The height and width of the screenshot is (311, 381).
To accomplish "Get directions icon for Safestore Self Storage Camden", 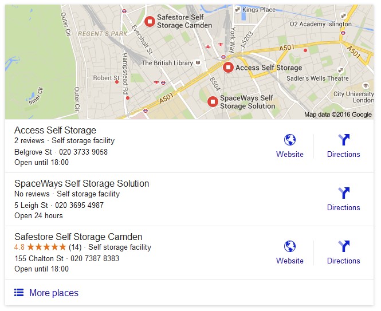I will pyautogui.click(x=344, y=246).
